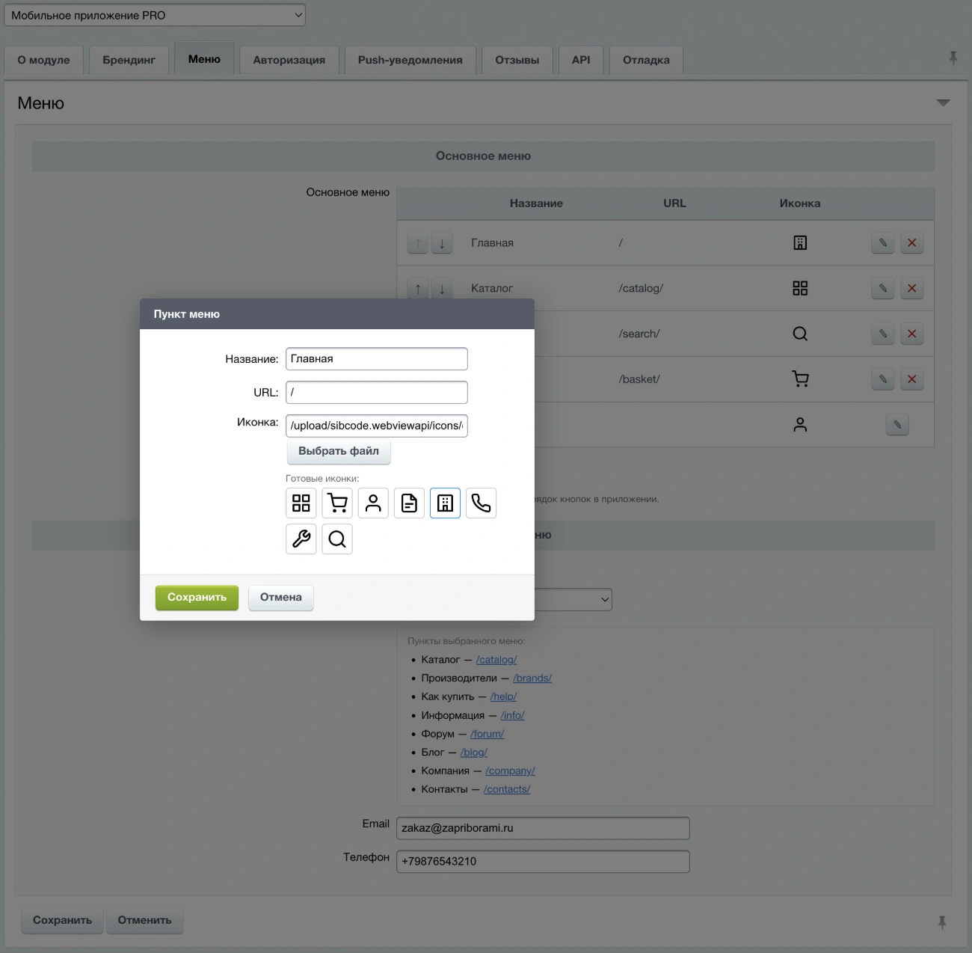
Task: Open the Мобильное приложение PRO dropdown
Action: 155,15
